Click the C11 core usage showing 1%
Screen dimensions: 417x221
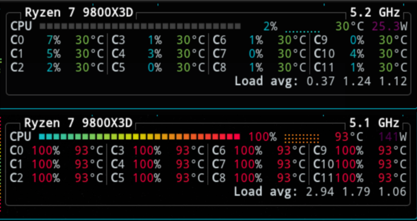357,68
